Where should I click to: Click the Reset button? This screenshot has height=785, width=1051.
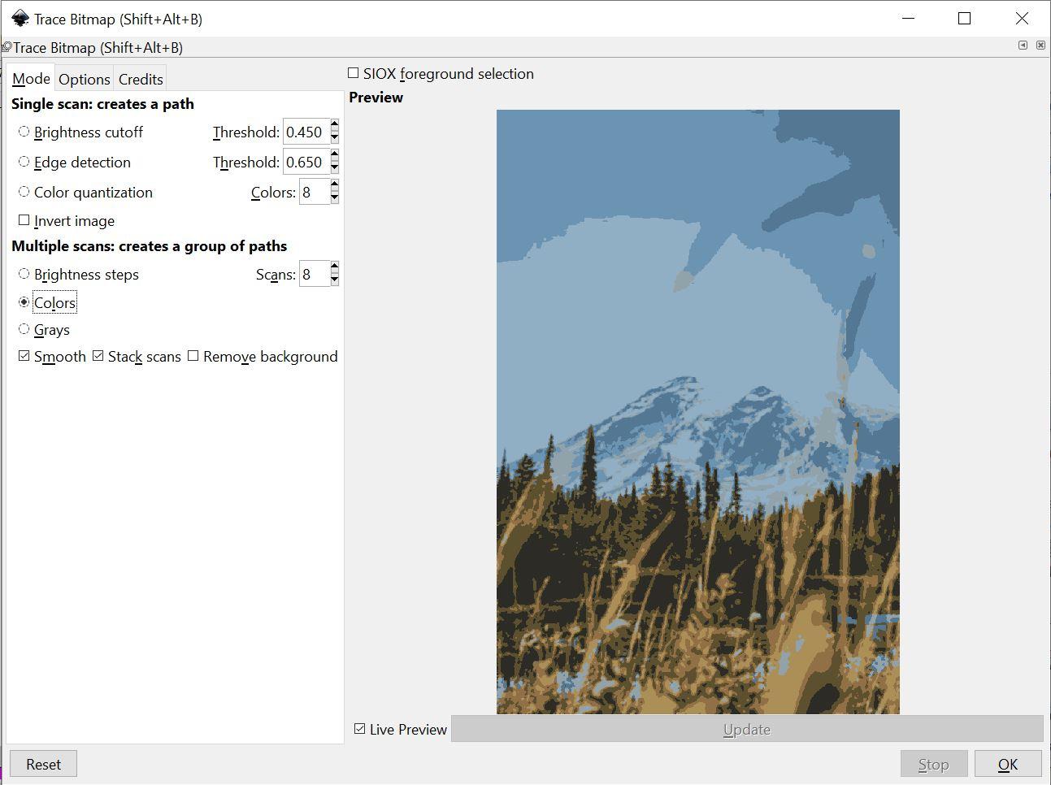pyautogui.click(x=43, y=764)
